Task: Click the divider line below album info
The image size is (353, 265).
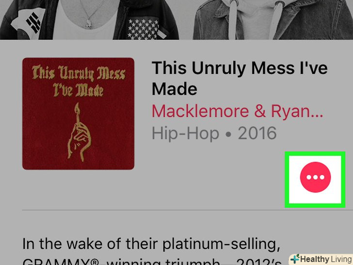Action: (x=187, y=210)
